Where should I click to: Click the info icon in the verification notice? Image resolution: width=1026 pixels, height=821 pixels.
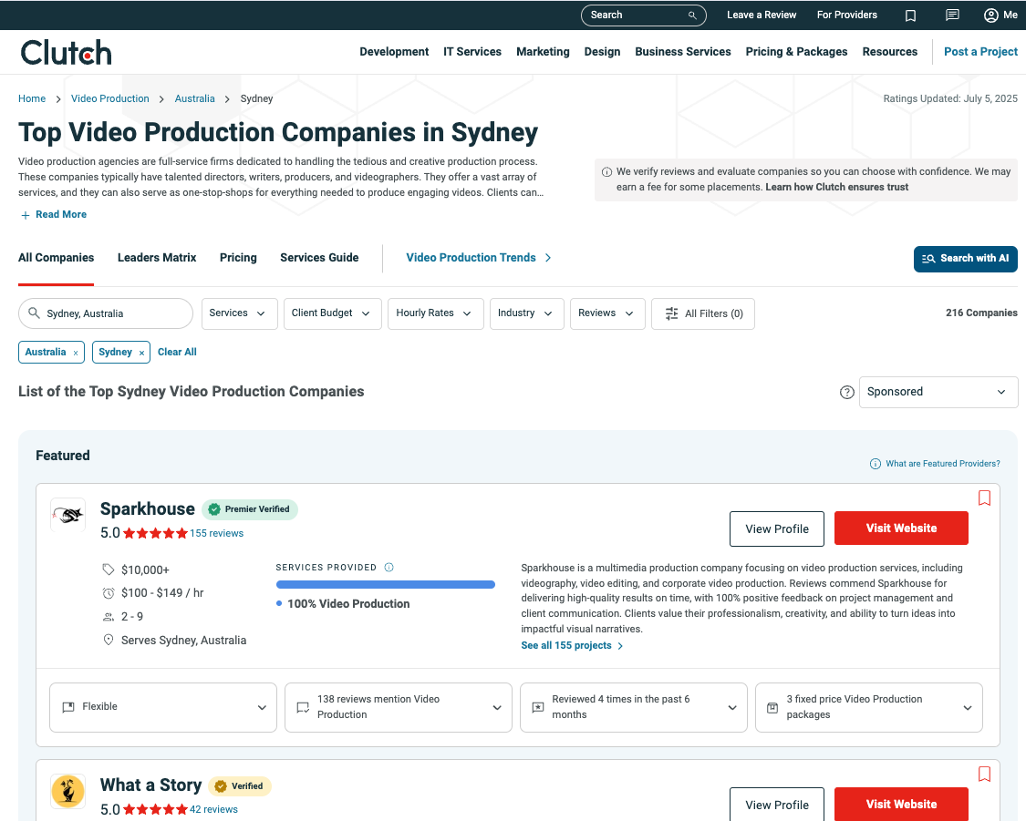[x=607, y=171]
